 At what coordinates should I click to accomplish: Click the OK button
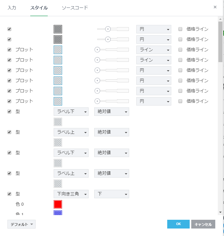[178, 224]
